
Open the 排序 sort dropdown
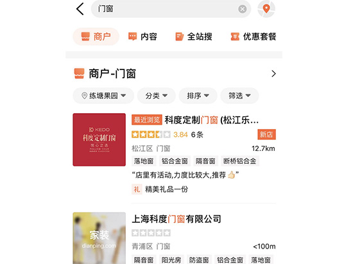point(198,96)
